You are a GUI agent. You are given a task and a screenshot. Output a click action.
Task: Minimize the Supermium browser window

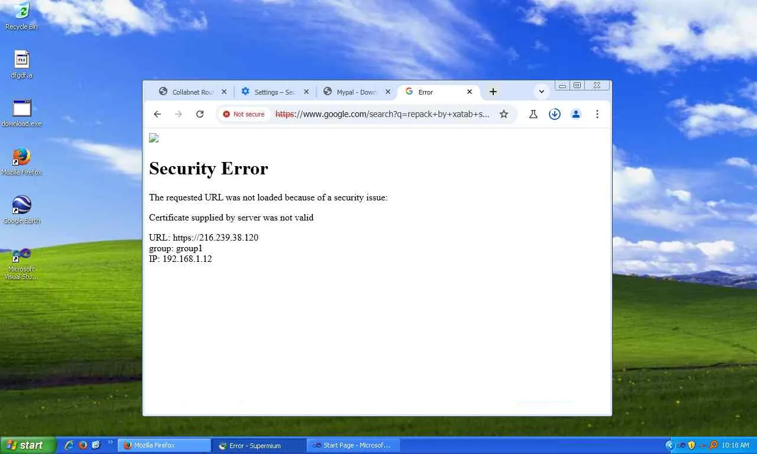[x=562, y=86]
